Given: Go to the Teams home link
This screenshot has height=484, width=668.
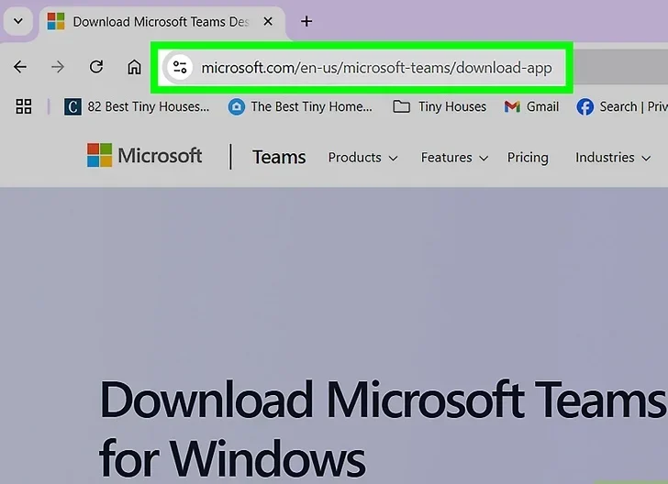Looking at the screenshot, I should point(279,158).
